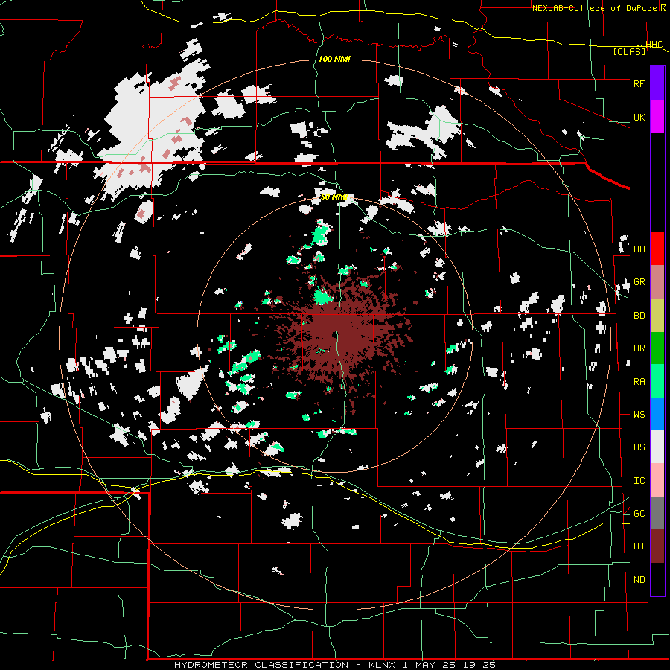
Task: Click the BD legend label text
Action: [x=639, y=316]
